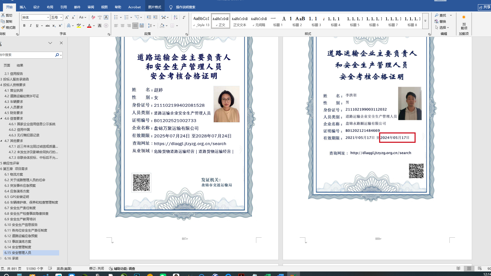Open the font size dropdown (五号)
This screenshot has height=276, width=491.
pos(61,18)
